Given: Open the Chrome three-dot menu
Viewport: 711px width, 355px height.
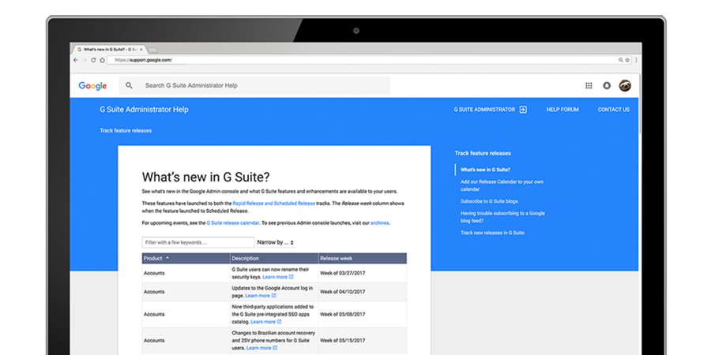Looking at the screenshot, I should [x=636, y=60].
